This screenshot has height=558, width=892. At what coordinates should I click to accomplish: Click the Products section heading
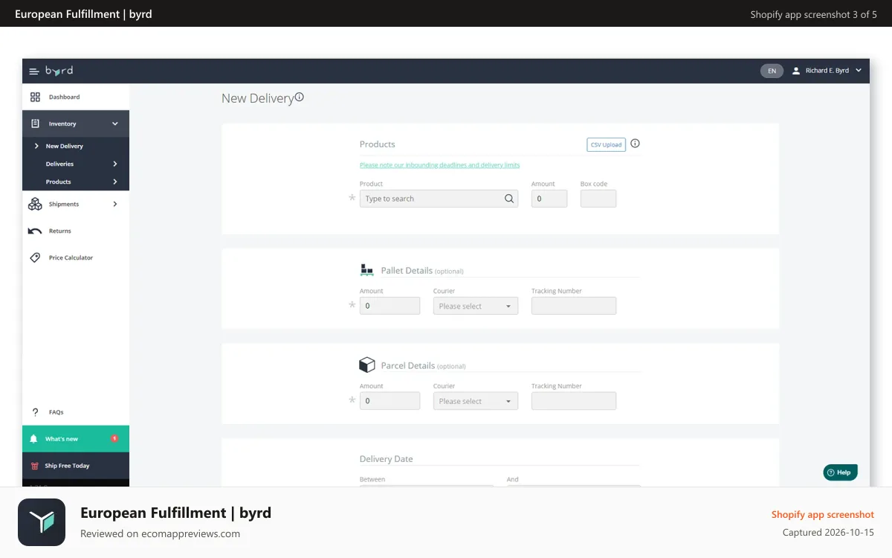tap(378, 144)
